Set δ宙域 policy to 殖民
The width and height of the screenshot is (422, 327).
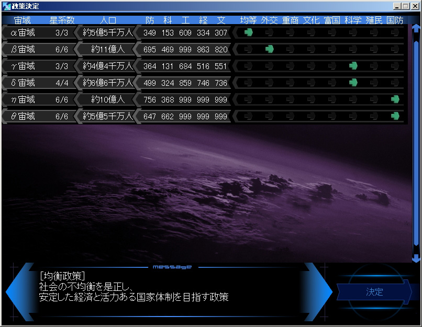[x=374, y=83]
